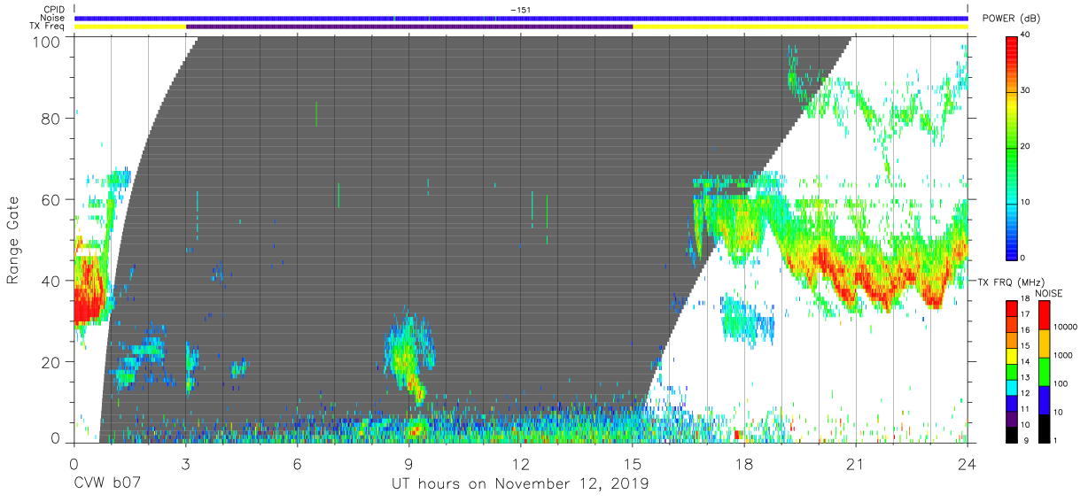This screenshot has width=1088, height=502.
Task: Select the 21 tick on the UT hours axis
Action: click(856, 463)
